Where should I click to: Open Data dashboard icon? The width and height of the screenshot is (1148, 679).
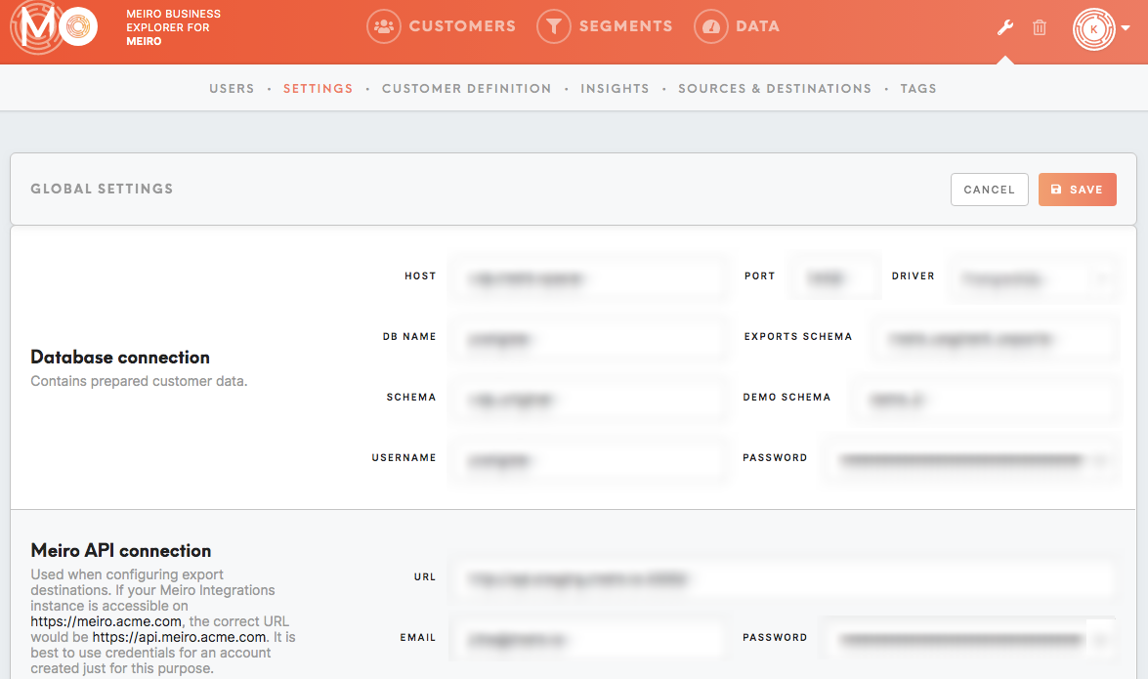(711, 26)
